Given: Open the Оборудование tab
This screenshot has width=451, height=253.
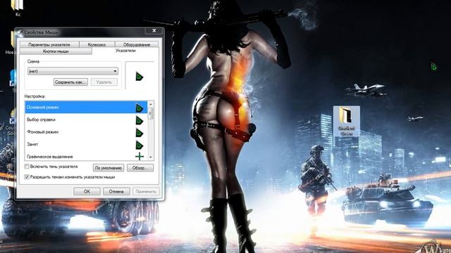Looking at the screenshot, I should point(137,44).
